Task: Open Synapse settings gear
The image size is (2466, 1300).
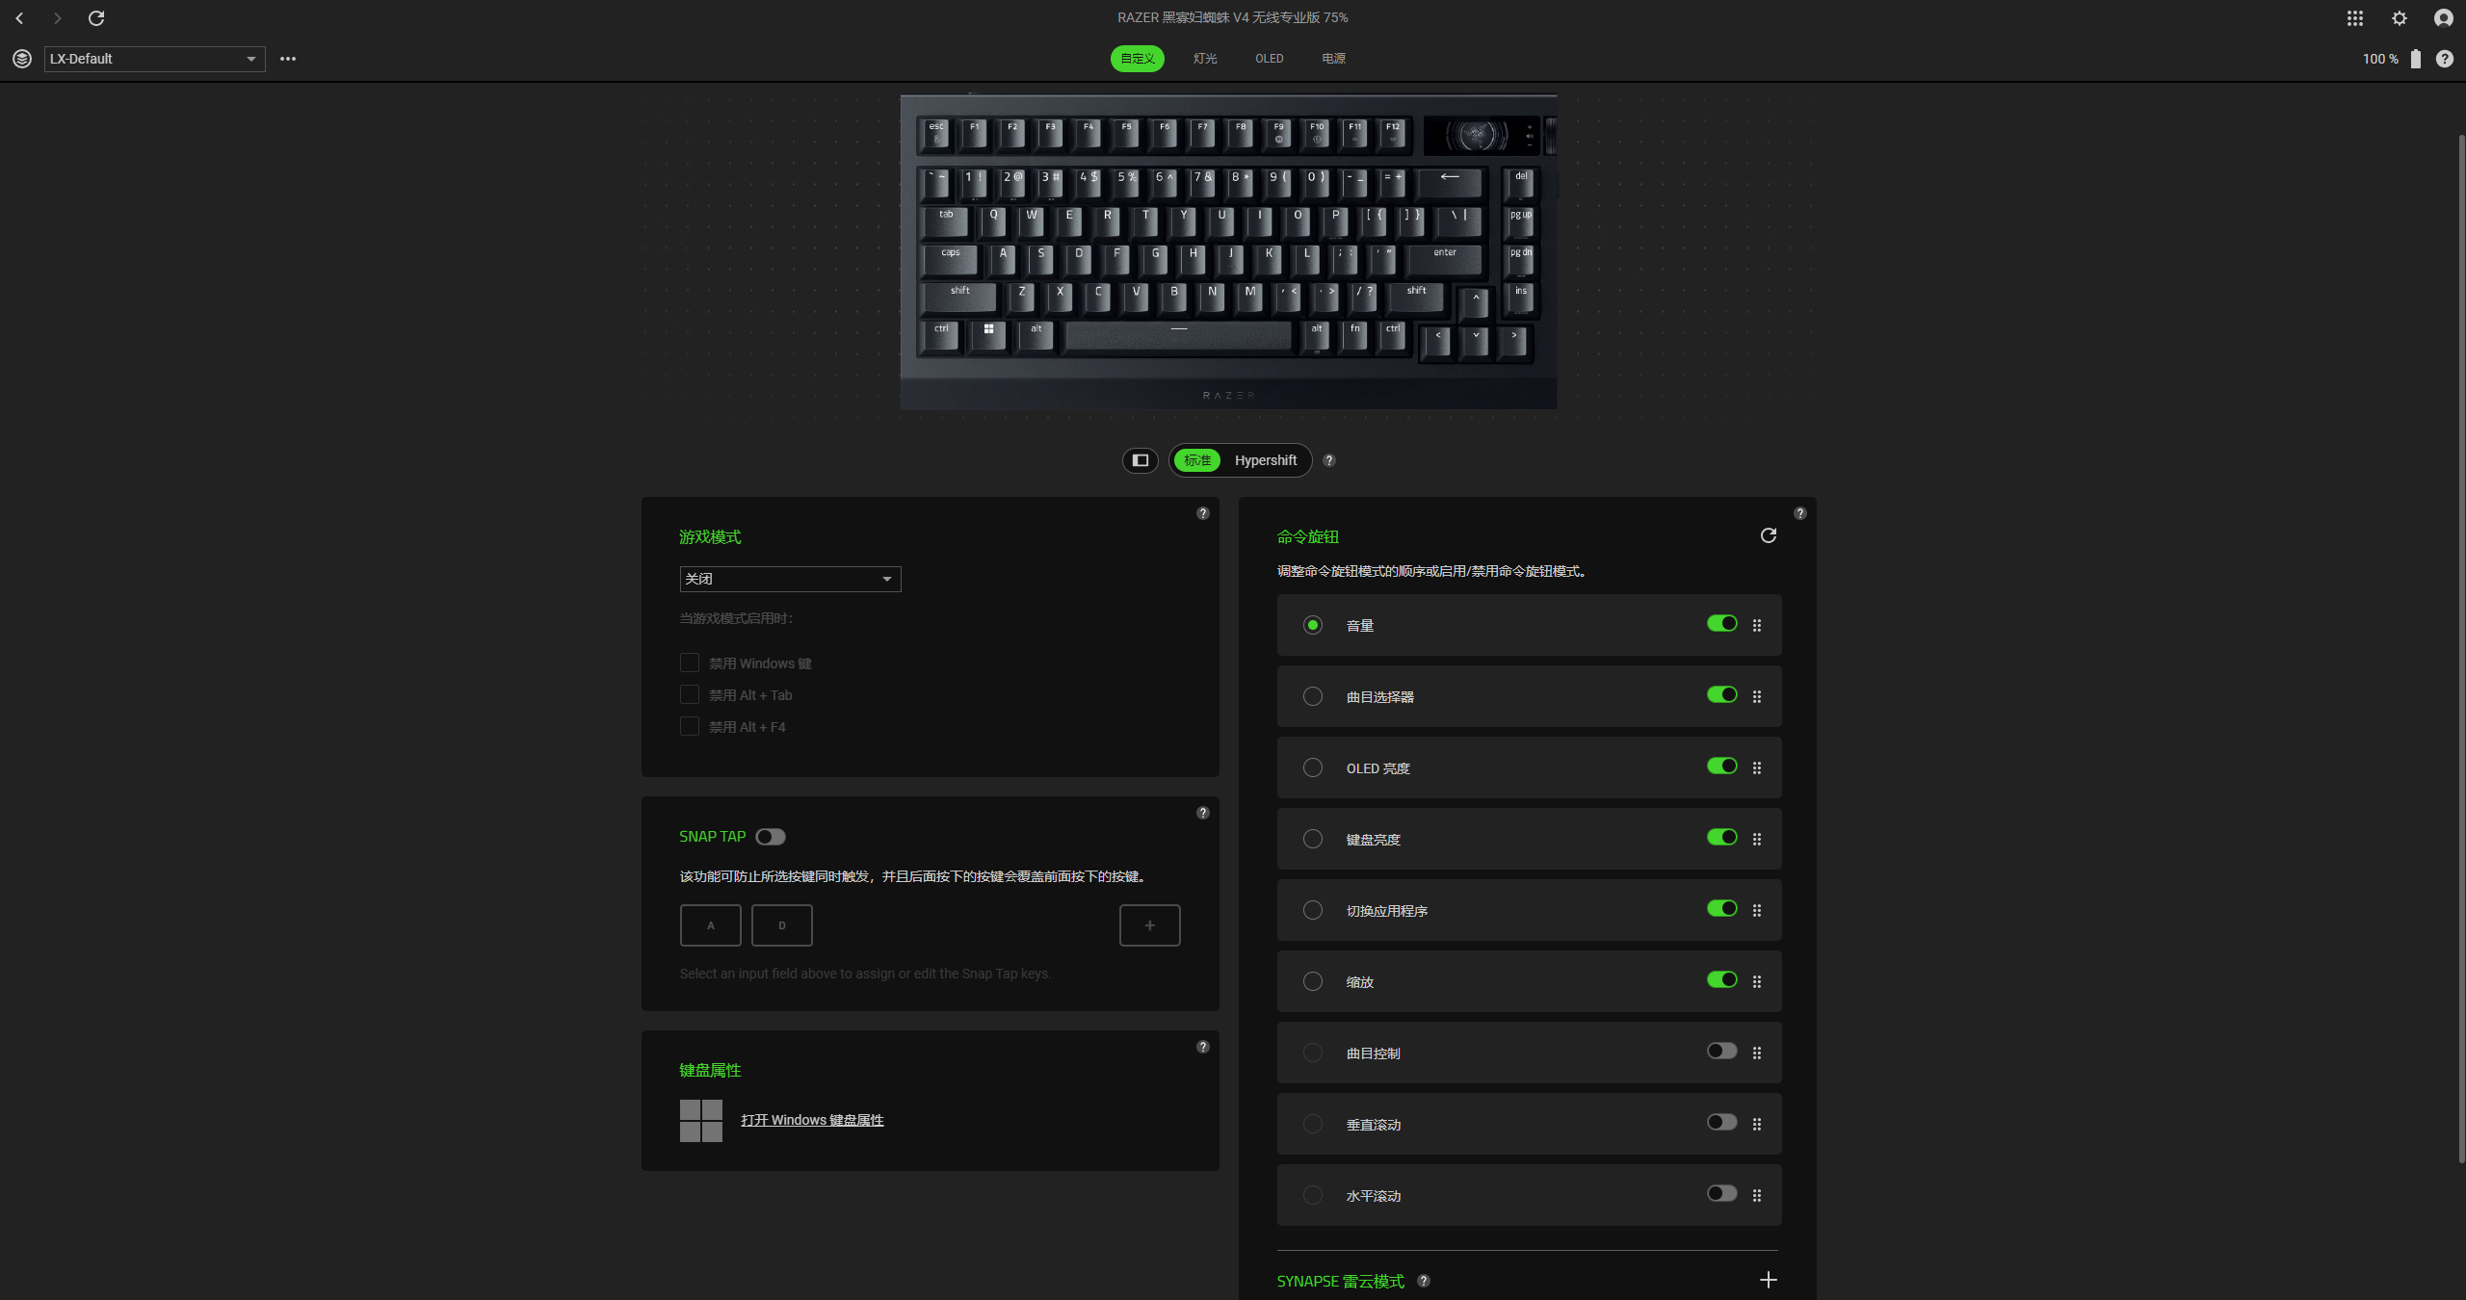Action: tap(2399, 18)
